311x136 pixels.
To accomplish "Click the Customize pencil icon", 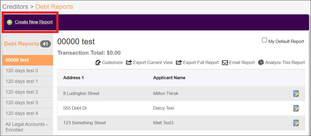I will 98,63.
